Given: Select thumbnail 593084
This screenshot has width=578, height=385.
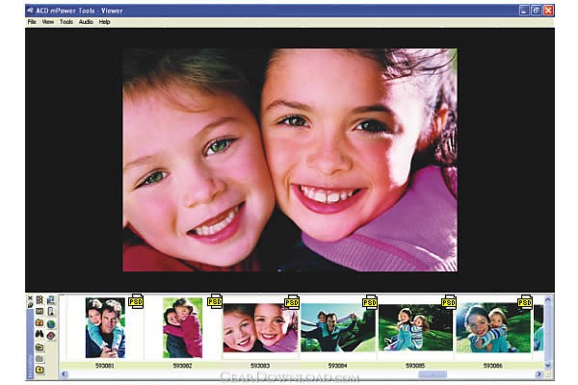Looking at the screenshot, I should click(x=338, y=327).
